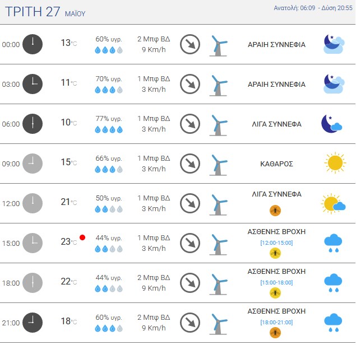Image resolution: width=356 pixels, height=345 pixels.
Task: Click the humidity droplets at 77% υγρ.
Action: tap(109, 130)
